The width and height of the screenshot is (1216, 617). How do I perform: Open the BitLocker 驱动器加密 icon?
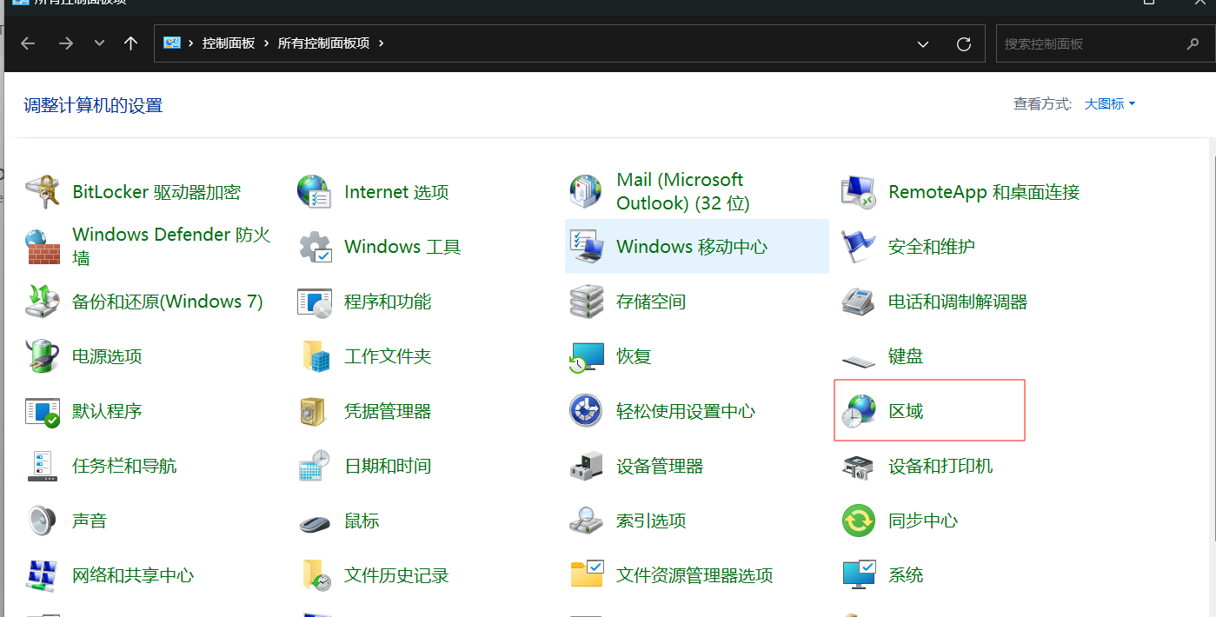tap(42, 192)
